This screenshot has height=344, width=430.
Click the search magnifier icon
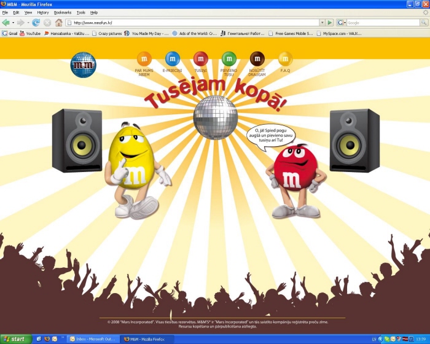(424, 23)
